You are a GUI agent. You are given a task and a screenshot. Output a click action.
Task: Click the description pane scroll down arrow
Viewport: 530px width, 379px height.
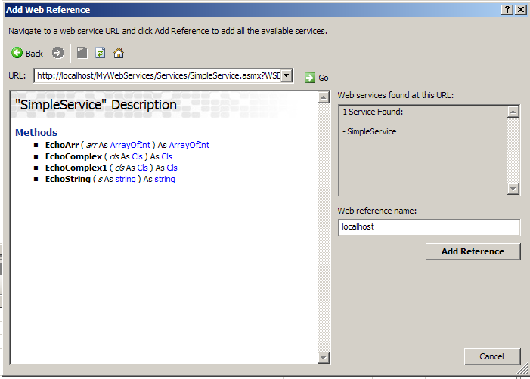point(324,358)
